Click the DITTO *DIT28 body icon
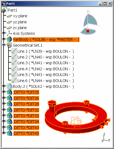The image size is (114, 149). click(10, 104)
